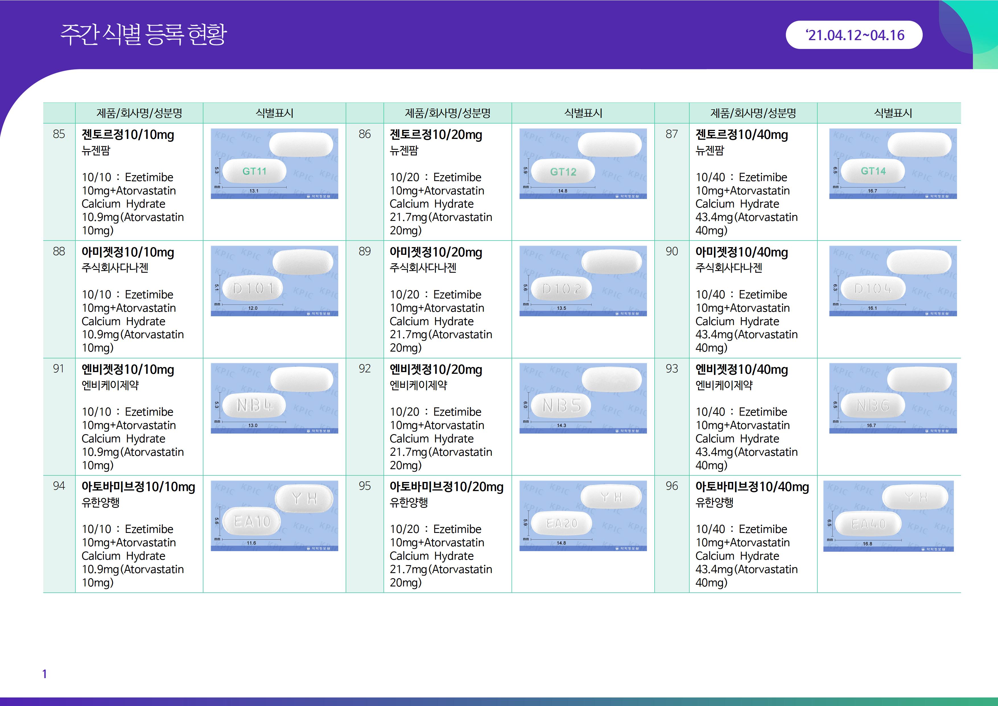998x706 pixels.
Task: Click the 주간 식별 등록 현황 title
Action: (x=143, y=34)
